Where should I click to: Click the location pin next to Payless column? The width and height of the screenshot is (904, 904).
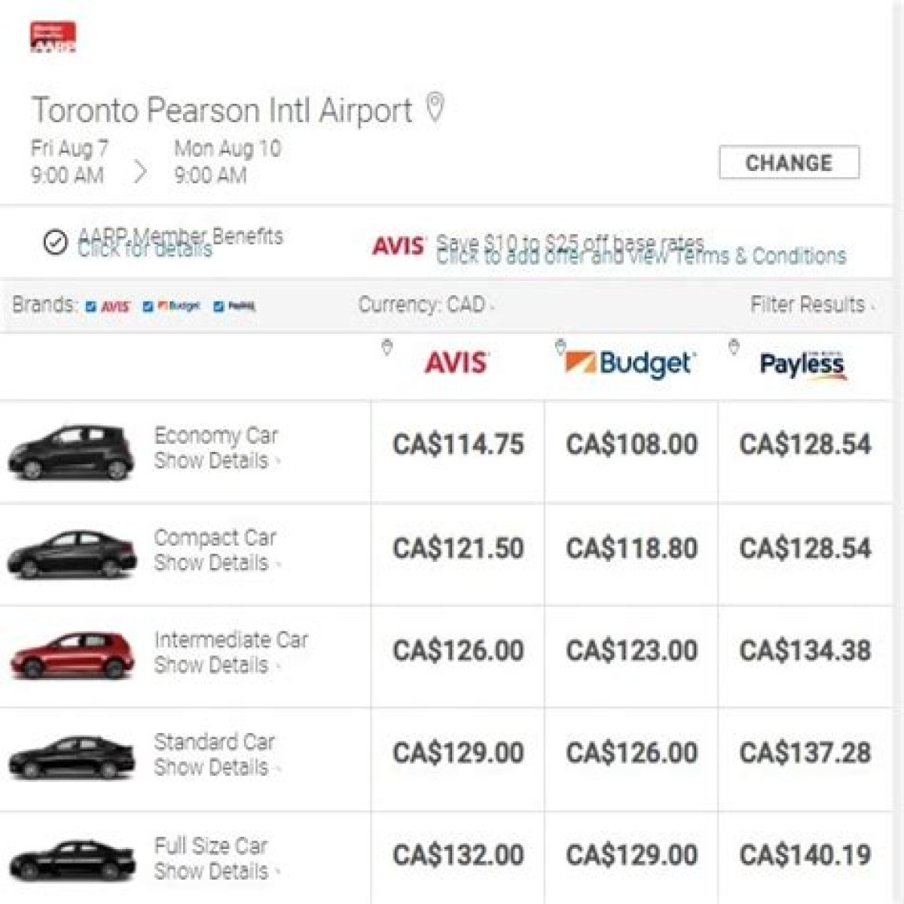tap(734, 347)
